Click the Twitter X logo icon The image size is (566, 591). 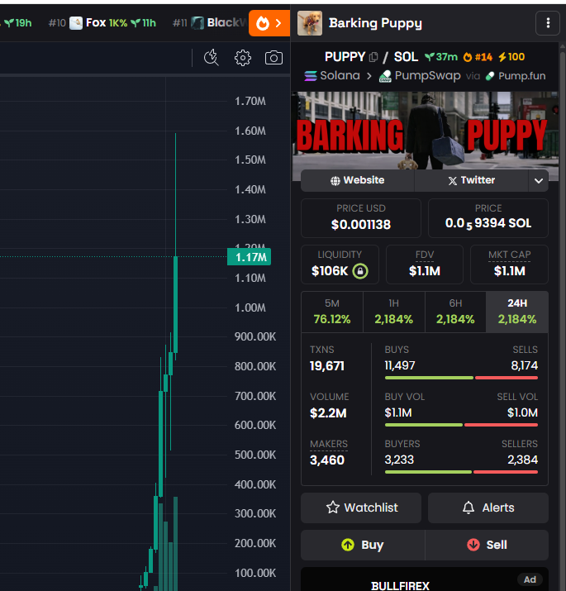pos(453,181)
